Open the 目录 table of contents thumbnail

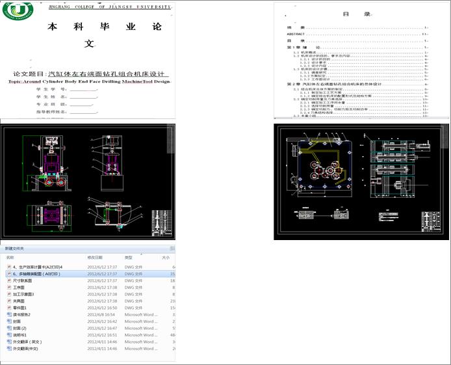tap(361, 60)
